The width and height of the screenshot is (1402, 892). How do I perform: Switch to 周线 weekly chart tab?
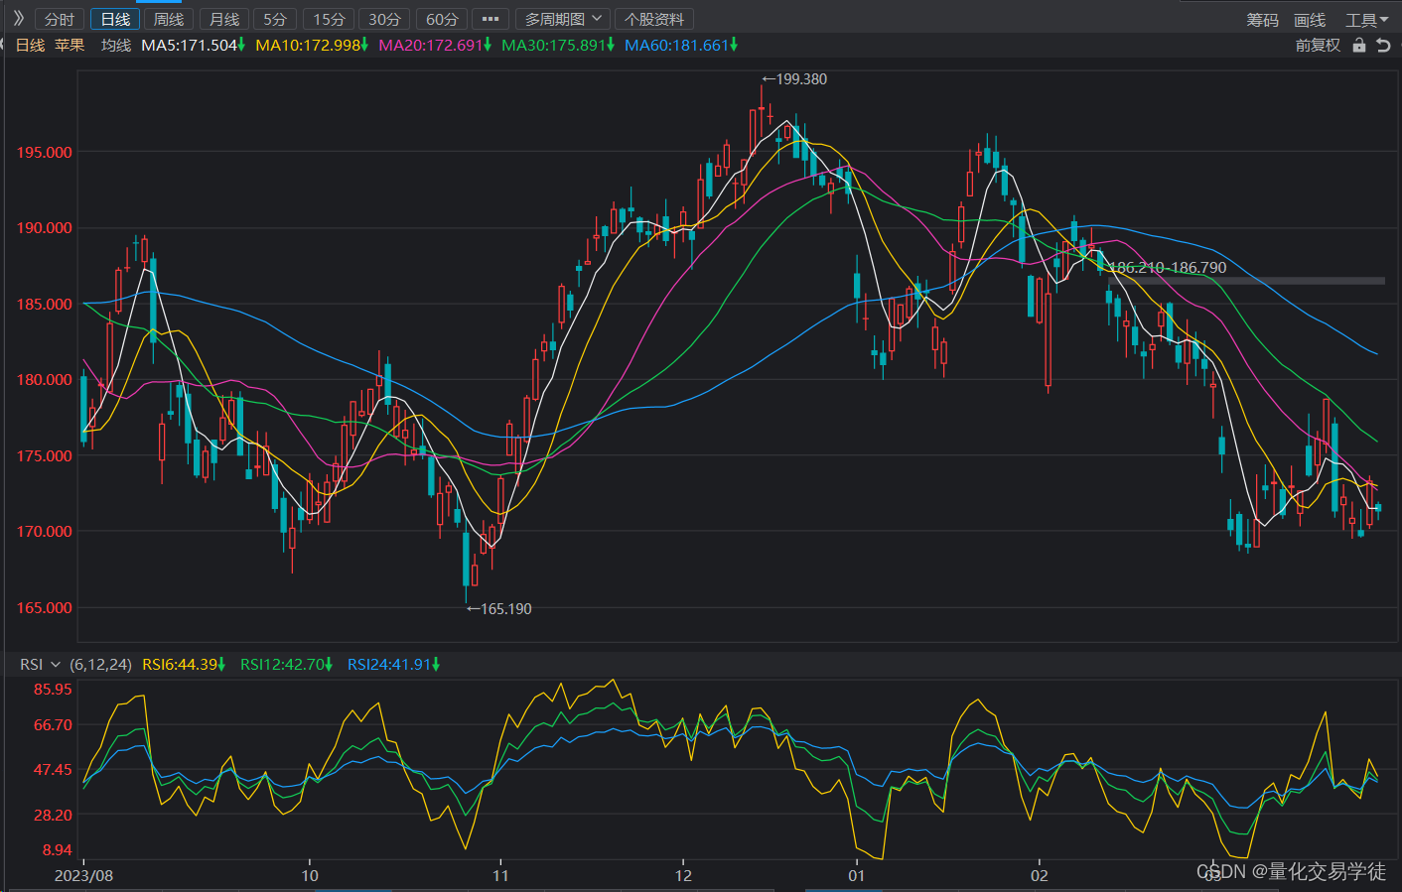click(x=169, y=19)
